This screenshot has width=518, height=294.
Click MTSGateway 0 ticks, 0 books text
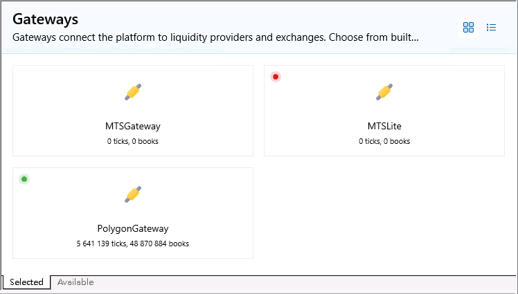pos(133,141)
